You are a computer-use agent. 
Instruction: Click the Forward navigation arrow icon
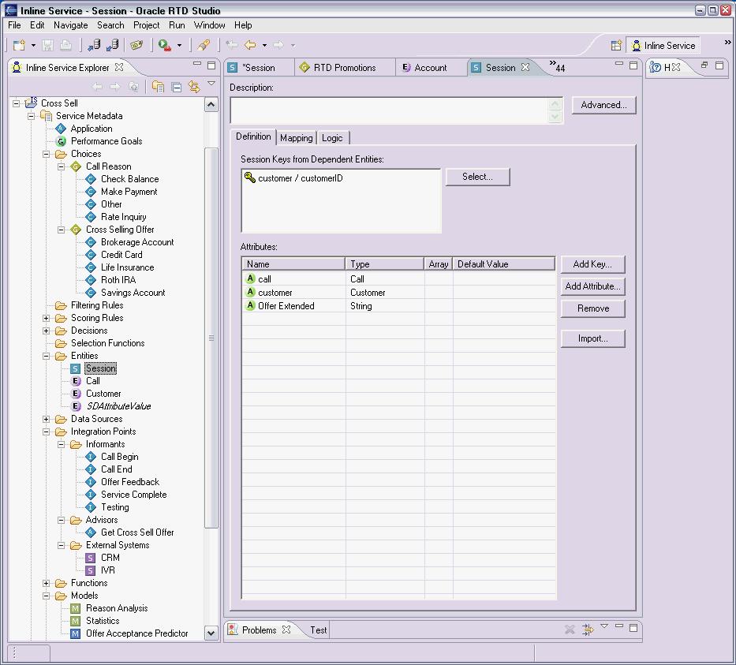[278, 45]
